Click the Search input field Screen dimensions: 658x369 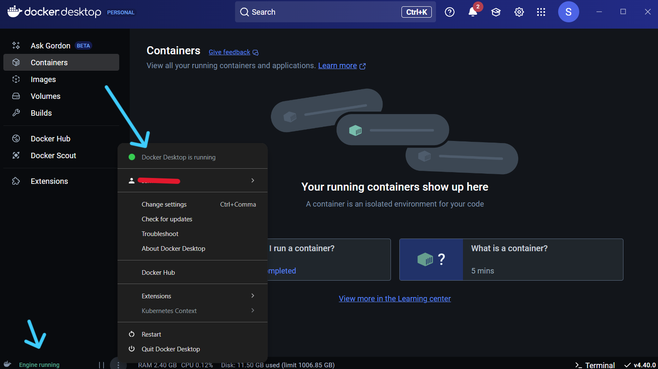point(335,12)
